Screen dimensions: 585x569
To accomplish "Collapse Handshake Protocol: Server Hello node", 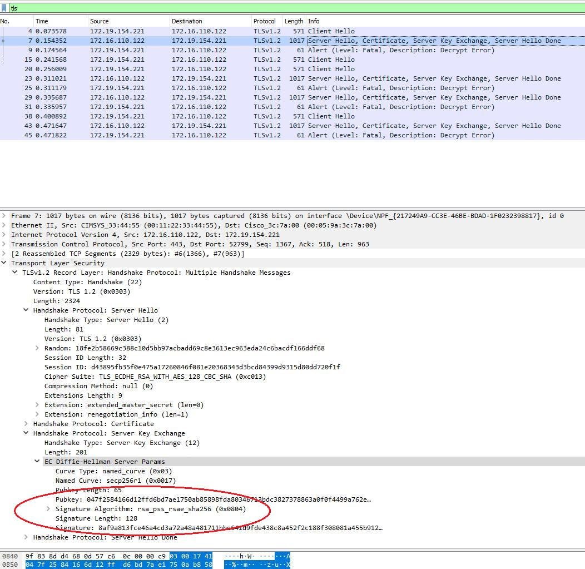I will click(x=26, y=310).
